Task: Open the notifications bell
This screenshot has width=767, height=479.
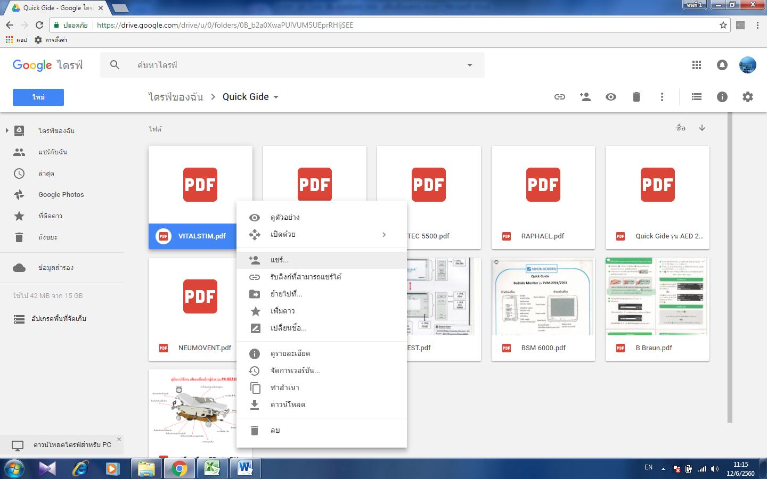Action: [722, 65]
